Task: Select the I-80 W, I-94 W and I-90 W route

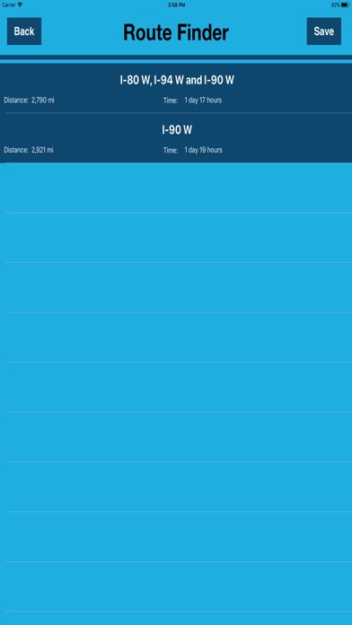Action: pyautogui.click(x=176, y=88)
